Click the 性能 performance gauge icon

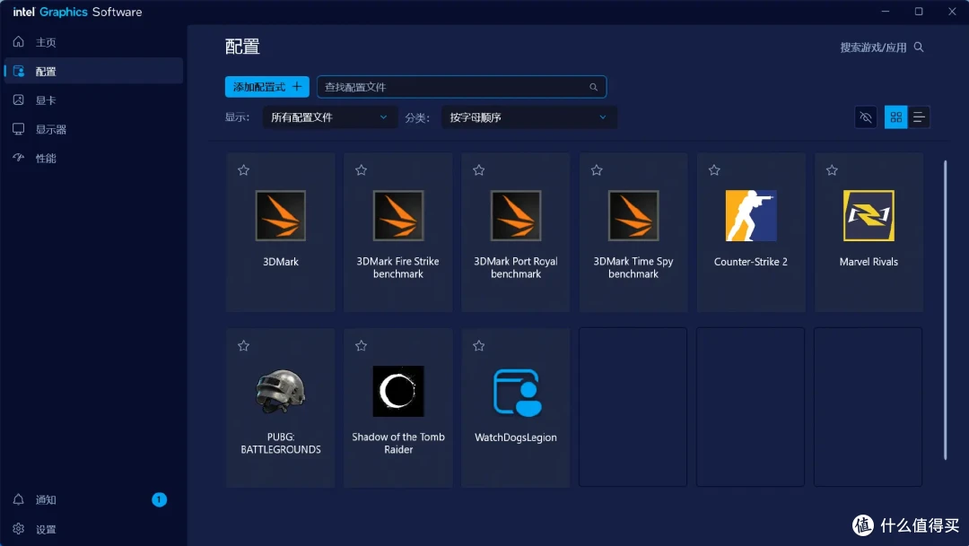point(19,158)
